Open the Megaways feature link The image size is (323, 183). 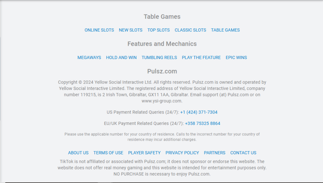coord(89,57)
